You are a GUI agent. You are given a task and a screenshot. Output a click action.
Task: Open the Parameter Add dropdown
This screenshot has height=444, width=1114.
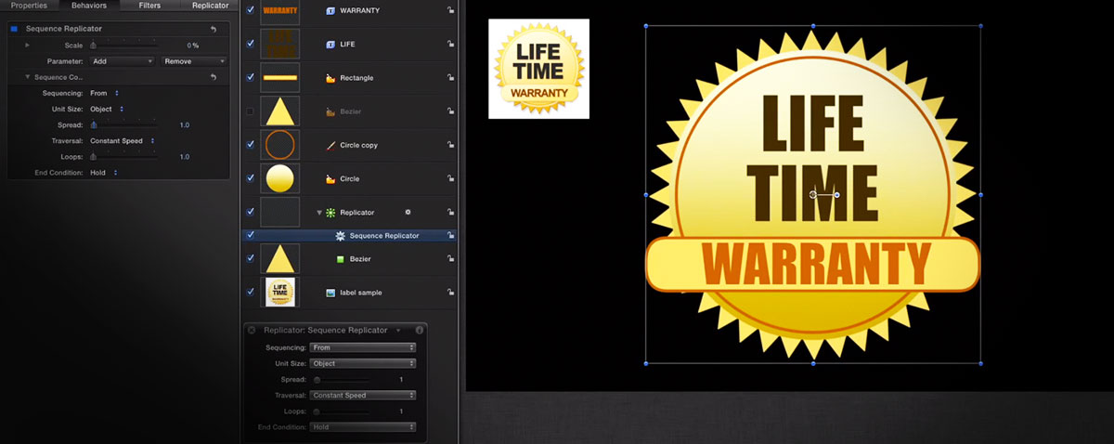point(122,61)
